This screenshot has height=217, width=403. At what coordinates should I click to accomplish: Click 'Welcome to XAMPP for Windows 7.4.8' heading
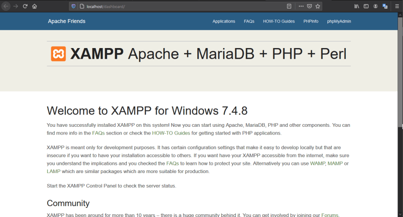[x=147, y=111]
